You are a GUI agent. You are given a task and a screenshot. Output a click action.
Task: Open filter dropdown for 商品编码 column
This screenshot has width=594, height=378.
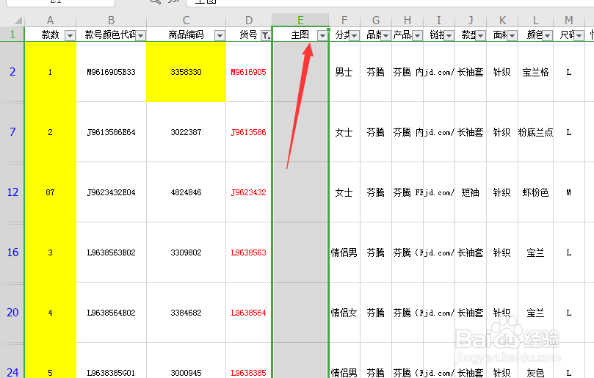(220, 36)
